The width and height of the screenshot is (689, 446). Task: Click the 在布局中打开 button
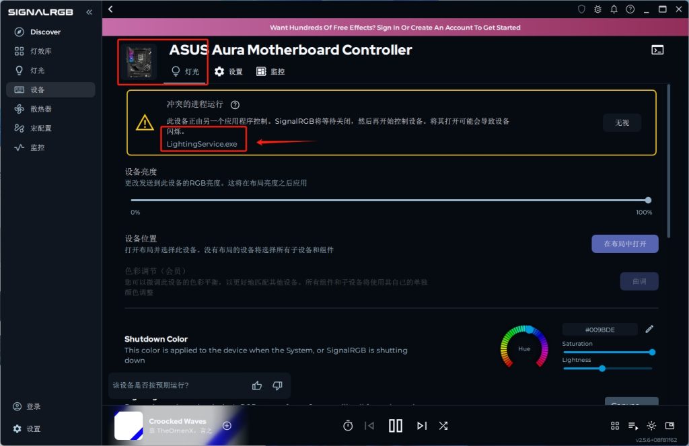click(625, 244)
